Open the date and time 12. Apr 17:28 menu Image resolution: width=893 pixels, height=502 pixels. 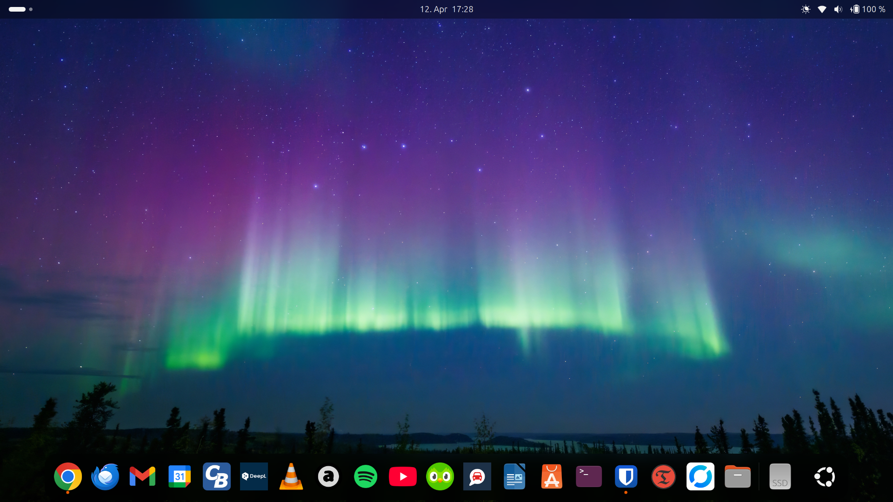(446, 9)
